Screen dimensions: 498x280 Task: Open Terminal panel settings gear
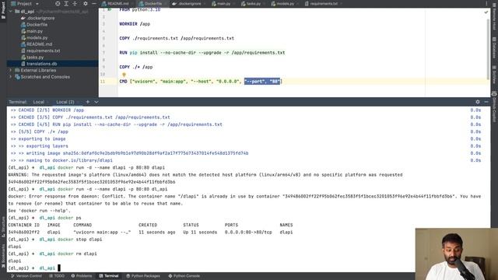[x=477, y=102]
